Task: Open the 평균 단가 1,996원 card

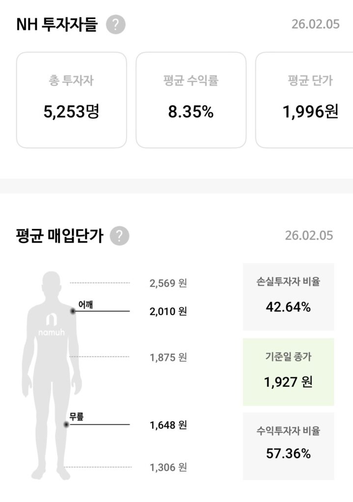Action: (304, 100)
